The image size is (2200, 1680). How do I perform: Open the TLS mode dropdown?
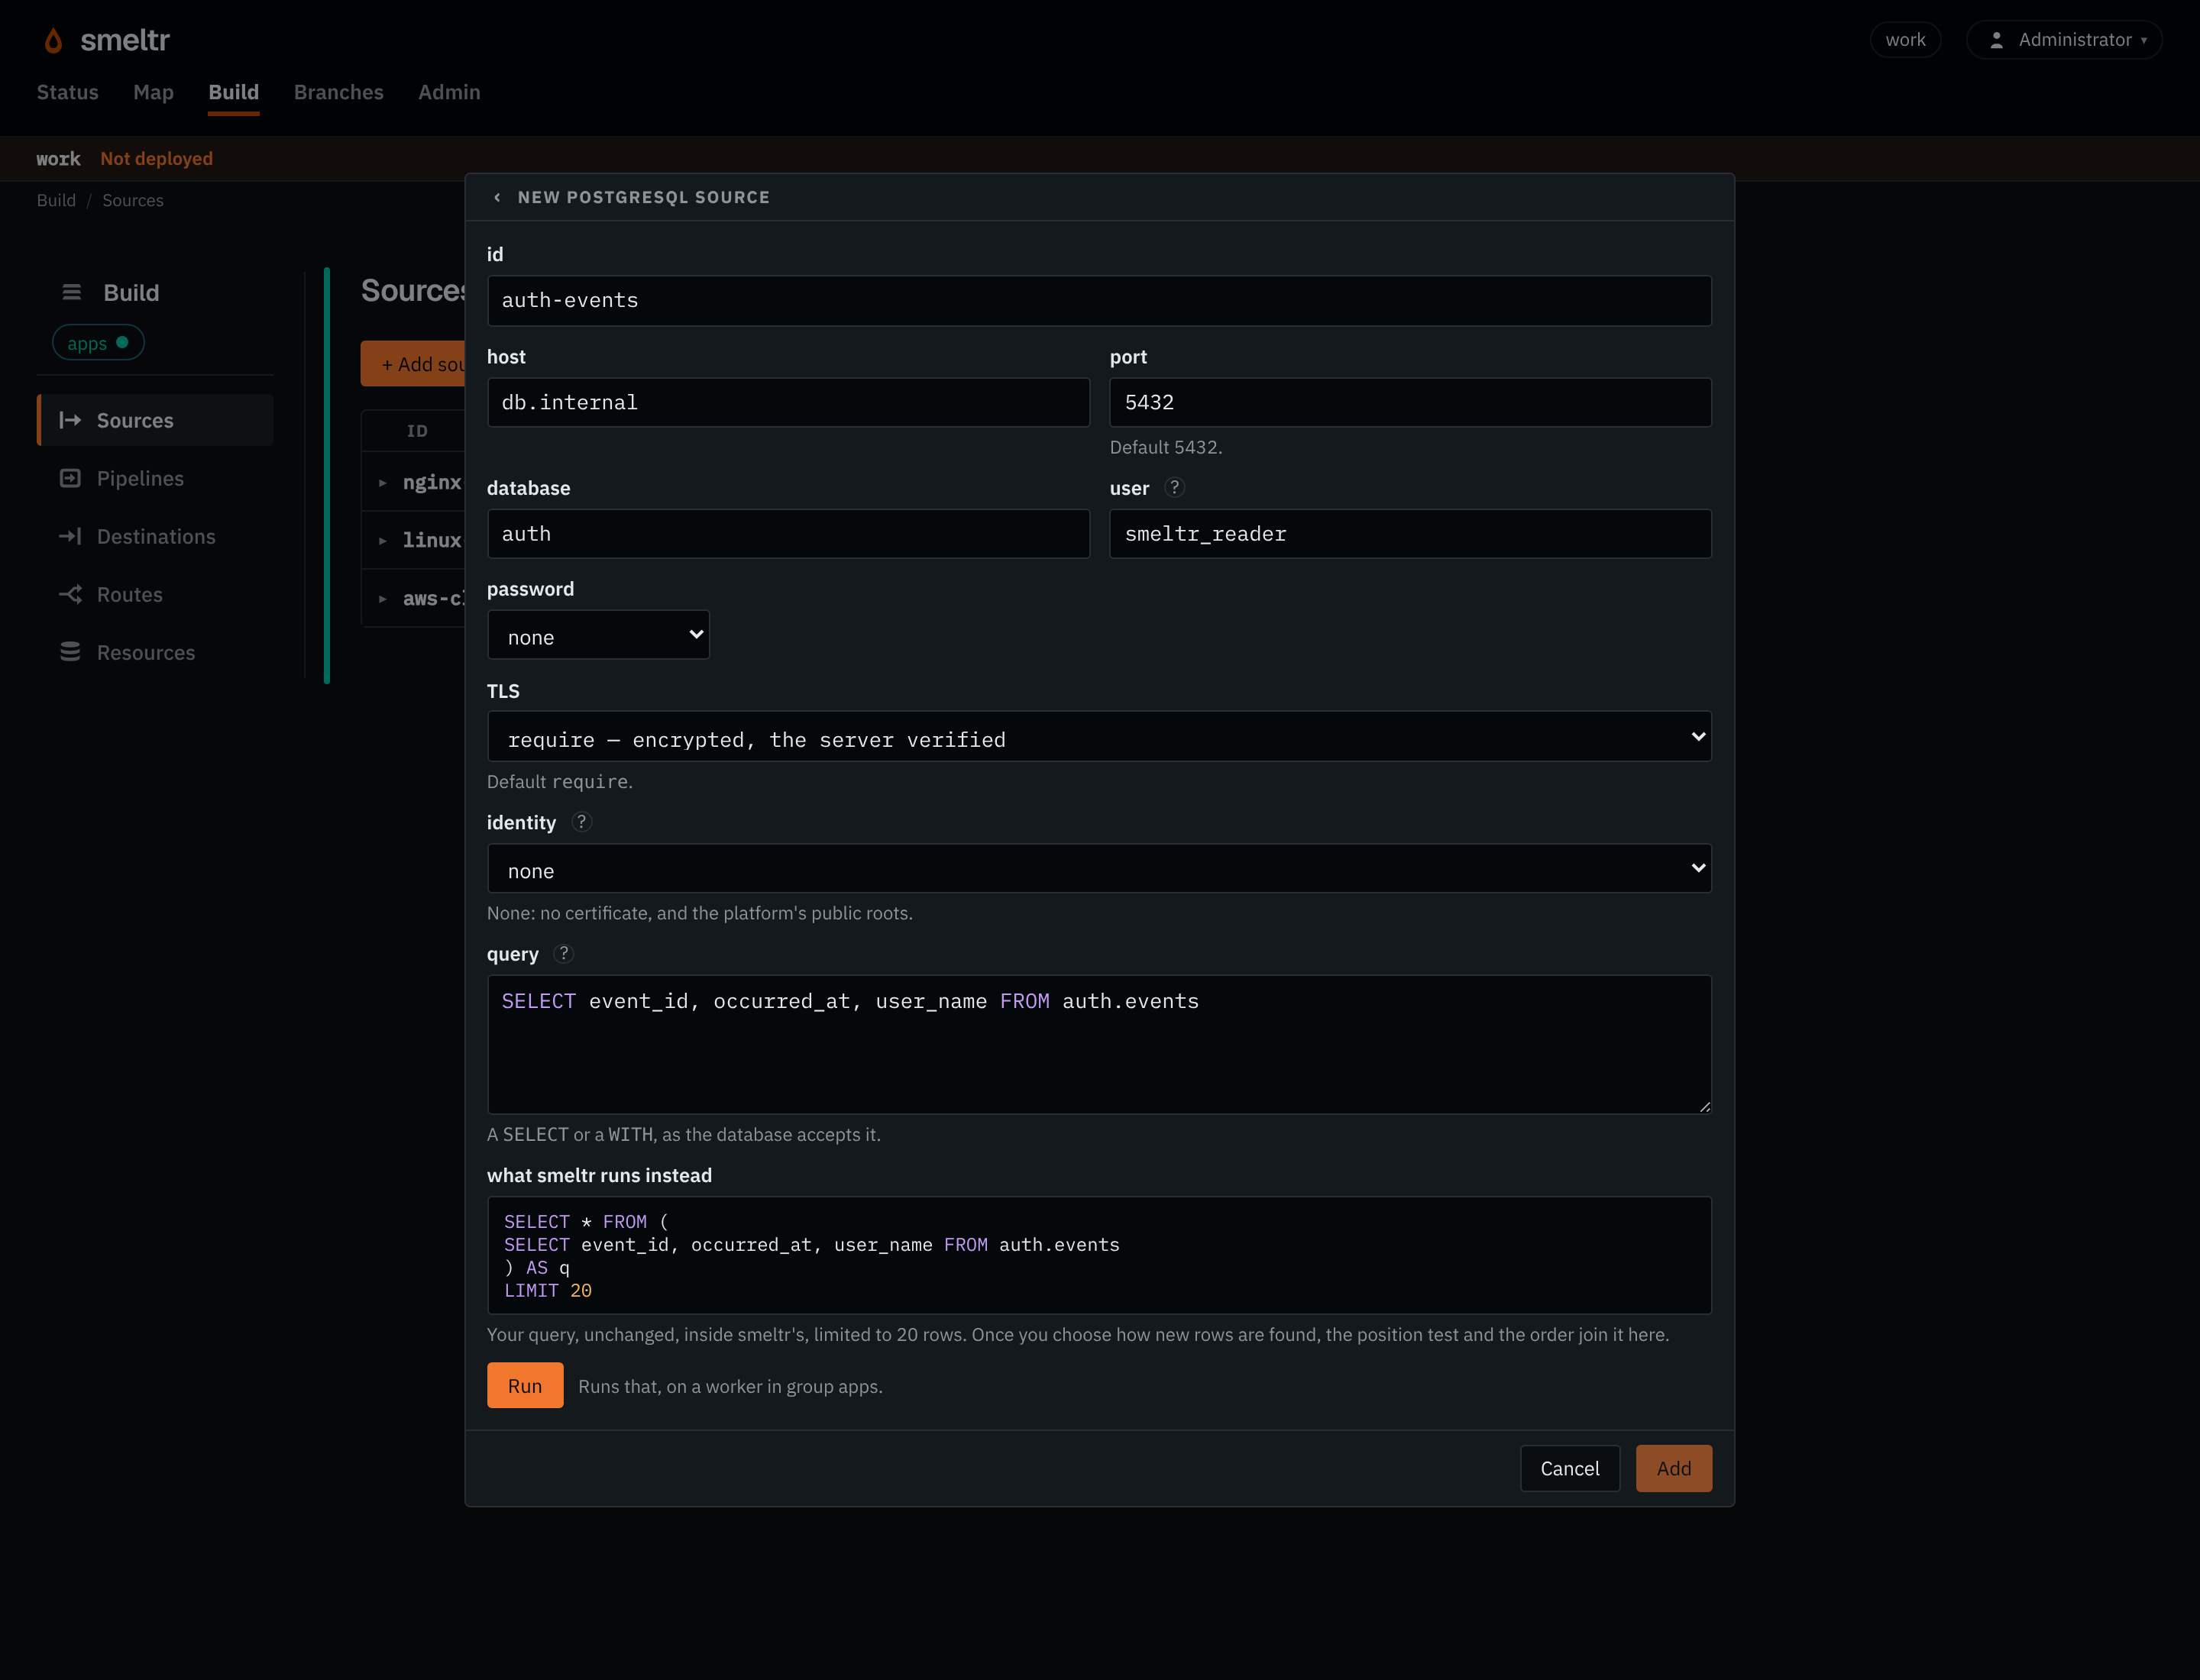(x=1098, y=737)
